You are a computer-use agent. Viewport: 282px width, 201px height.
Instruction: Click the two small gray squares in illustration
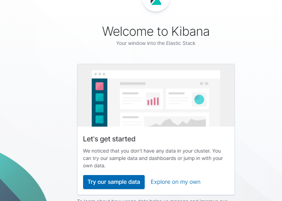click(x=204, y=83)
